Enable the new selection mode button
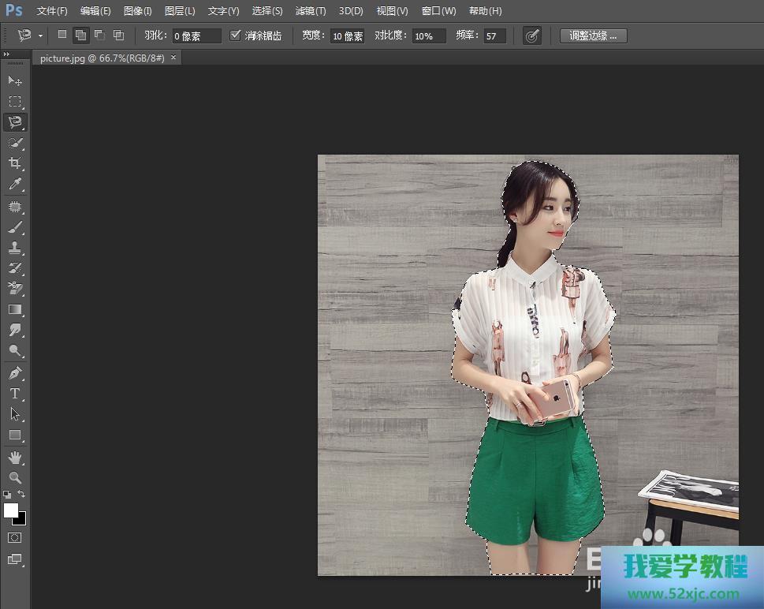Image resolution: width=764 pixels, height=609 pixels. point(62,35)
